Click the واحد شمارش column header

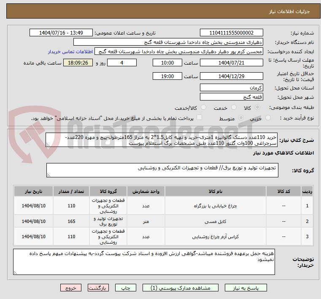pyautogui.click(x=146, y=191)
